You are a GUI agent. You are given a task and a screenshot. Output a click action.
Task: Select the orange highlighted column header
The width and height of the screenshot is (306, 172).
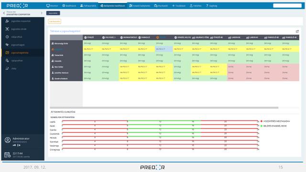(164, 37)
